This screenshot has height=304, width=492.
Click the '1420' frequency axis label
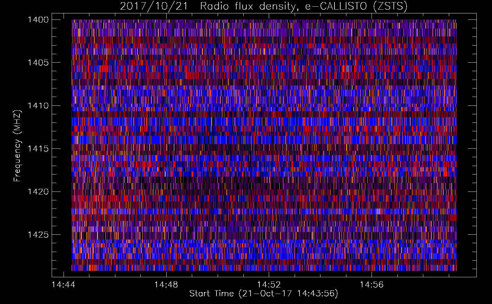coord(38,192)
